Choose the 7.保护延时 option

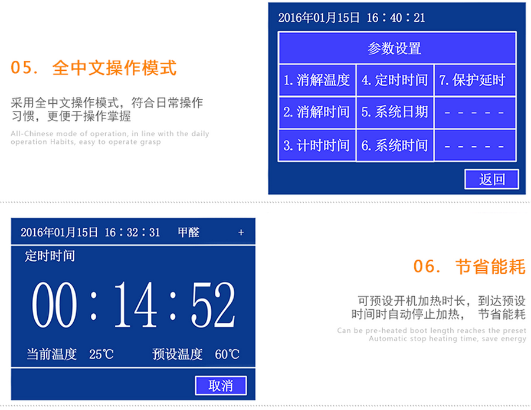tap(473, 80)
